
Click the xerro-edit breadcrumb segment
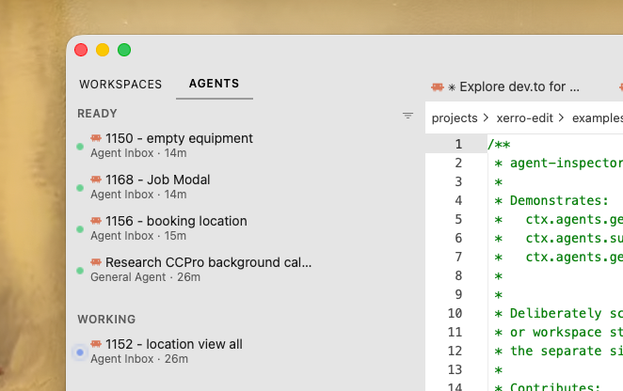524,117
